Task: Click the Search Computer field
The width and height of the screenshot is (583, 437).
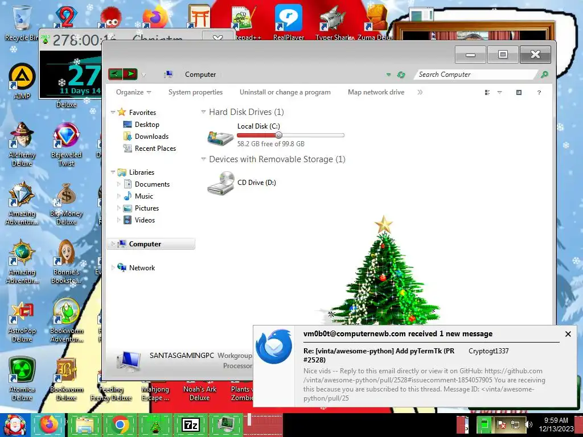Action: point(477,75)
